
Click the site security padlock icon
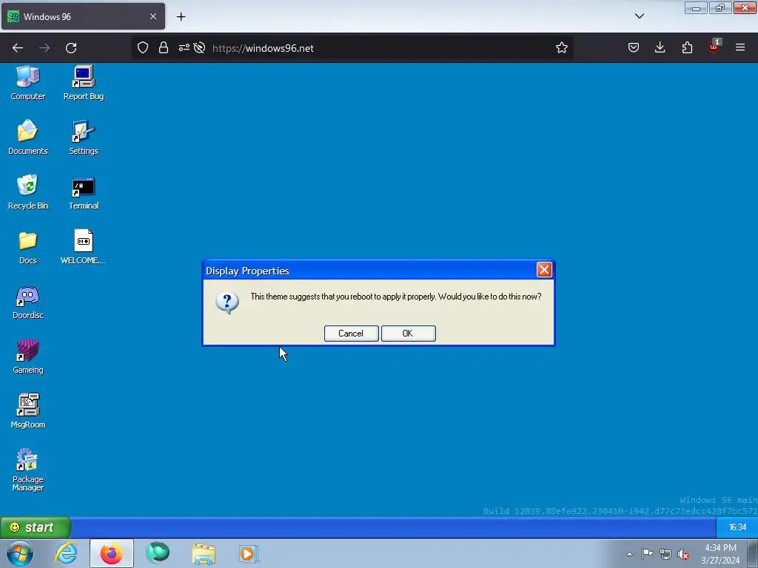pyautogui.click(x=164, y=47)
